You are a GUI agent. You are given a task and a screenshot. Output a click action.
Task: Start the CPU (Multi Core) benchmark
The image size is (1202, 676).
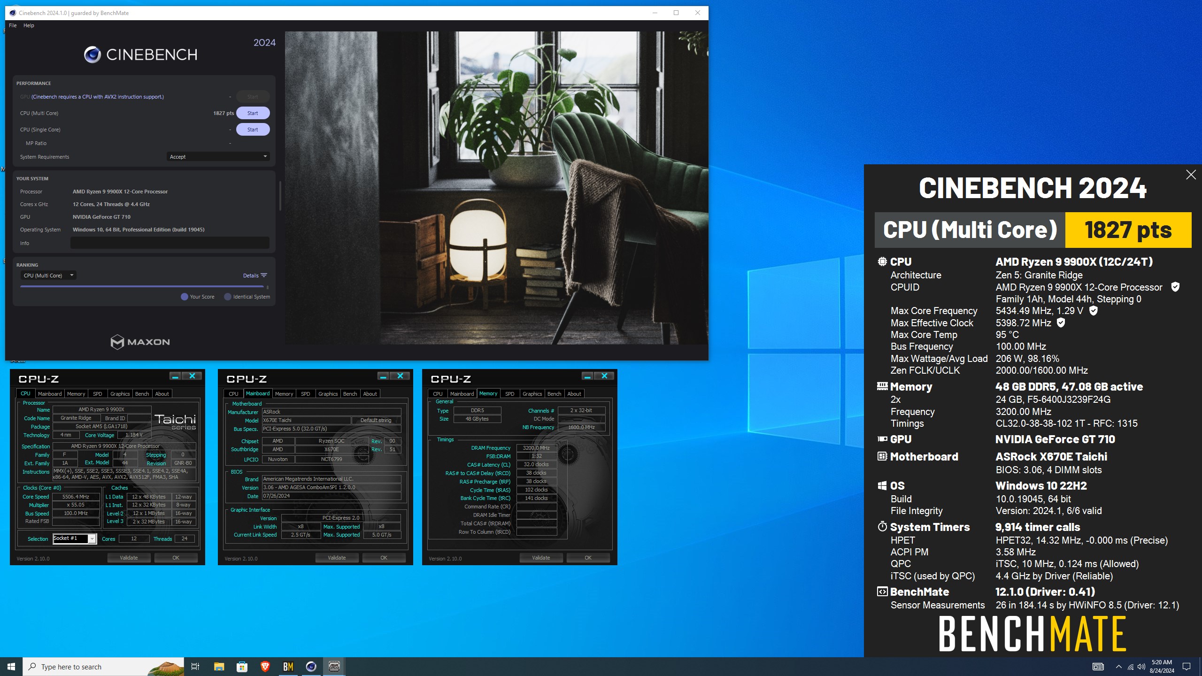point(253,113)
